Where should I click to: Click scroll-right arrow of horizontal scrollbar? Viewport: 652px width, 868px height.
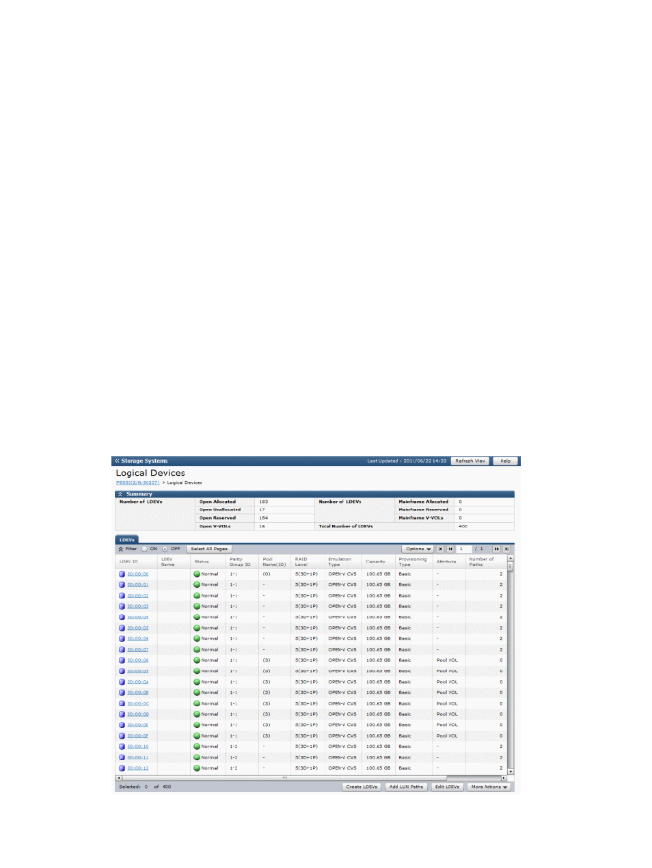point(504,778)
